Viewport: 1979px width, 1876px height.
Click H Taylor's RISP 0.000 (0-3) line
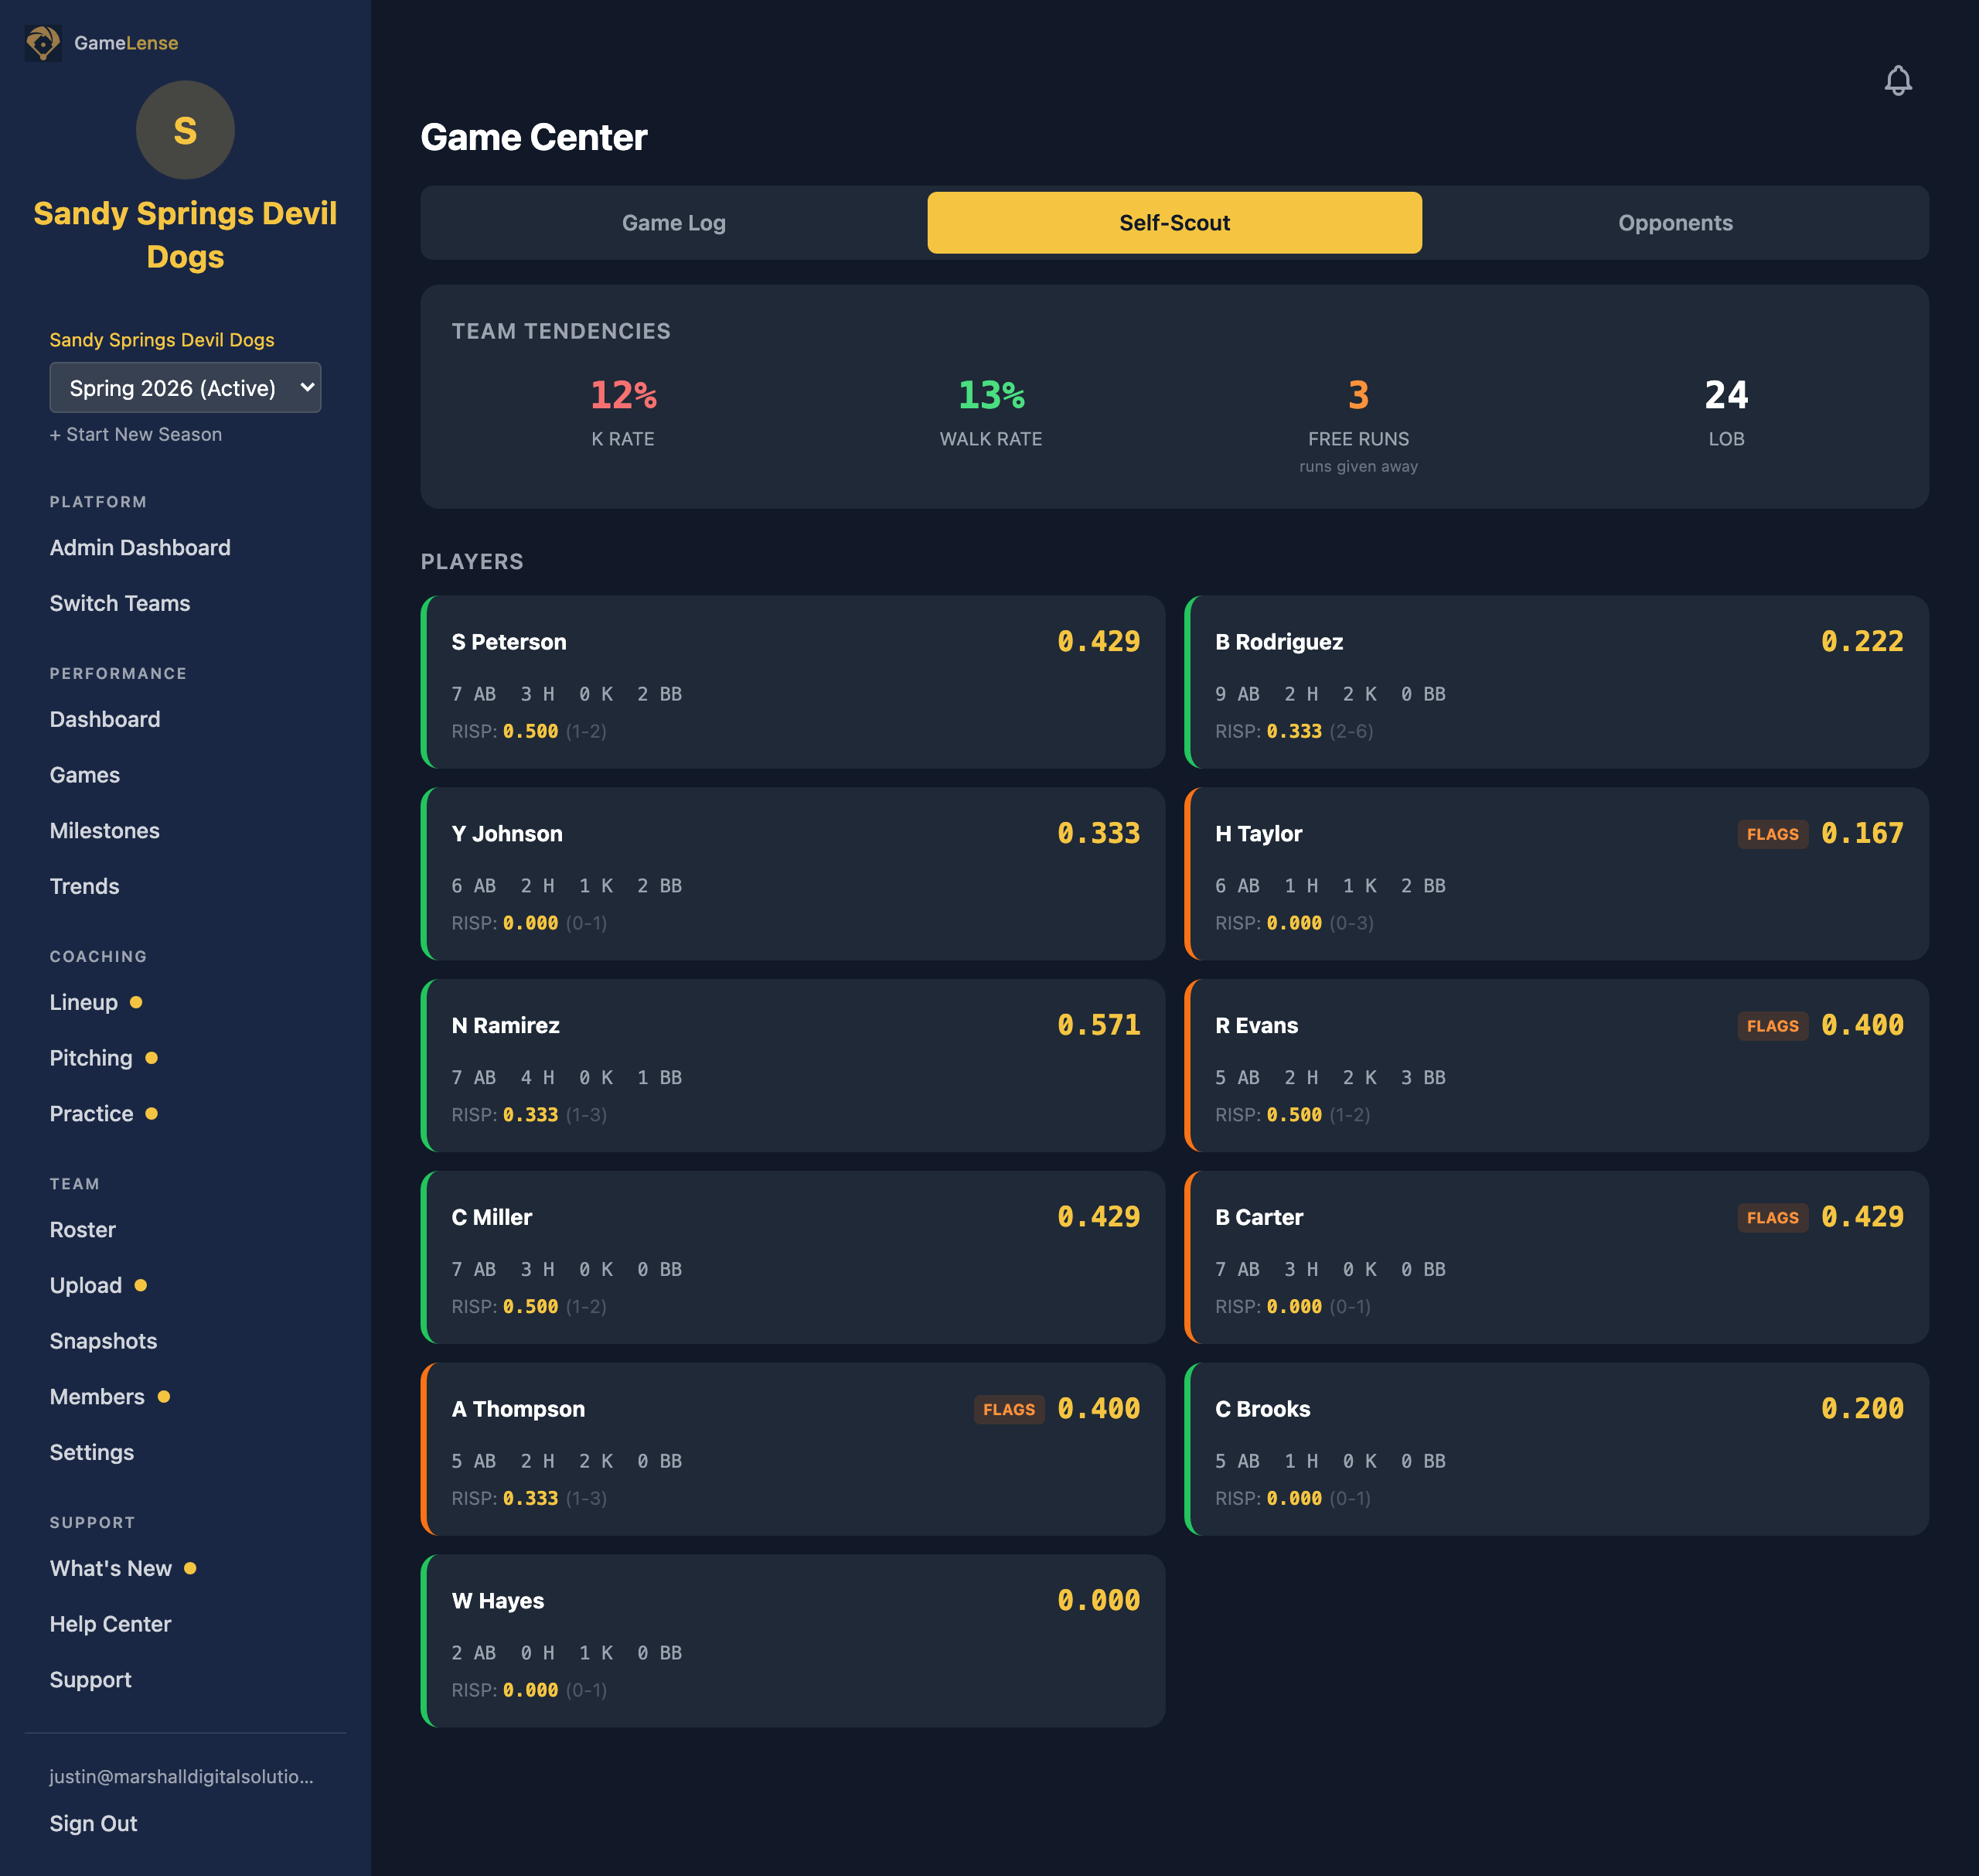click(1294, 923)
